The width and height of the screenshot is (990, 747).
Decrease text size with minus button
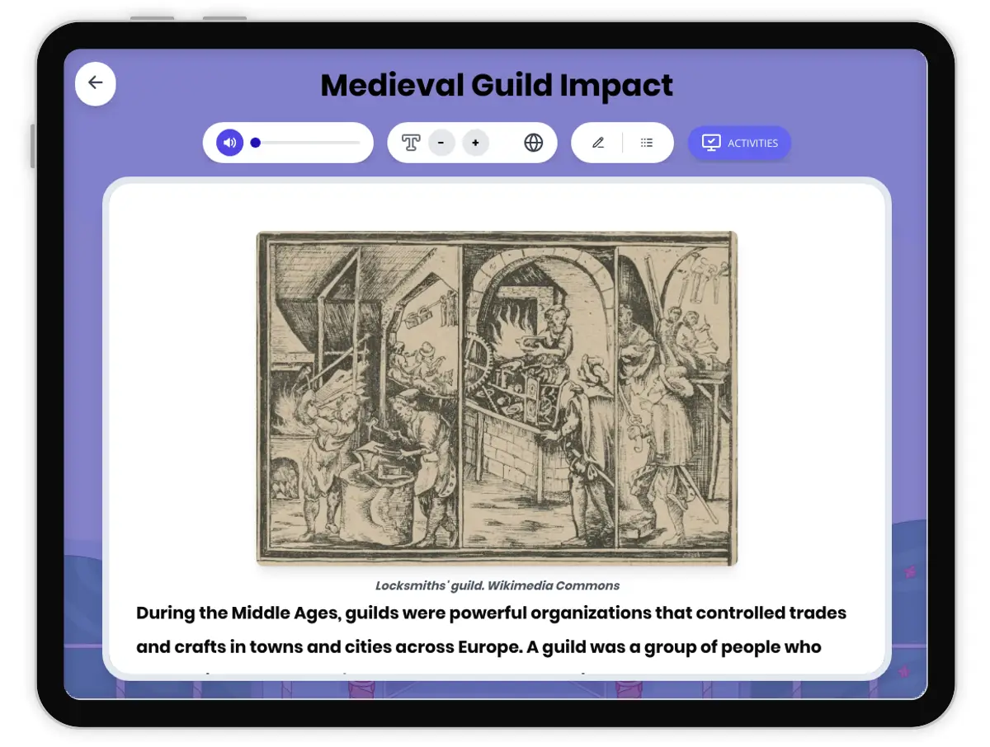pos(441,143)
